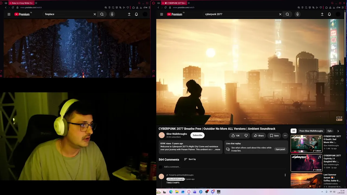Share the Cyberpunk 2077 video
347x195 pixels.
pyautogui.click(x=259, y=135)
